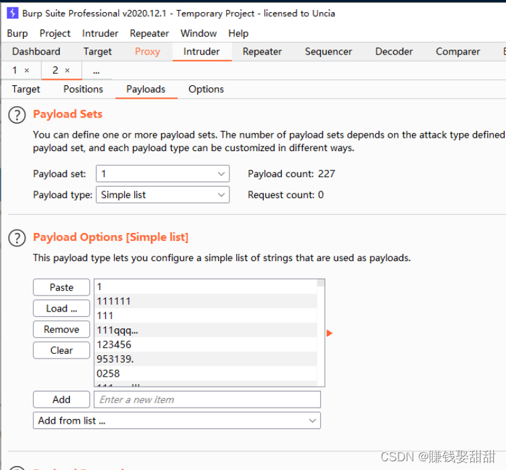Switch to the Dashboard tab
The image size is (506, 470).
[36, 51]
